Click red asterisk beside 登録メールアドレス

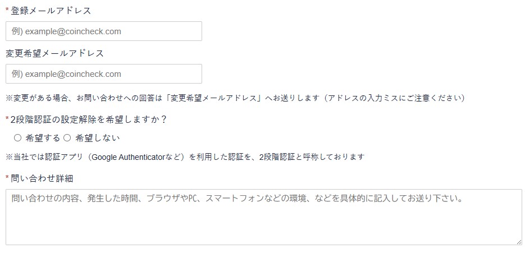tap(7, 11)
